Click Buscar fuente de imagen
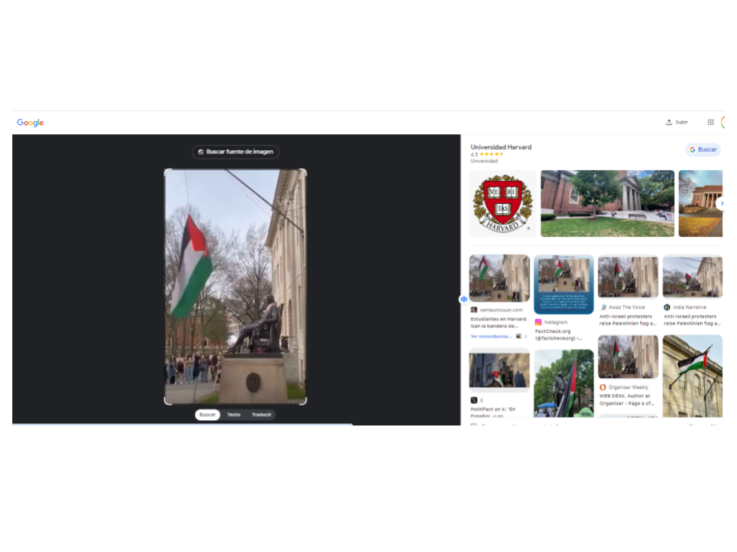The width and height of the screenshot is (737, 552). click(236, 152)
